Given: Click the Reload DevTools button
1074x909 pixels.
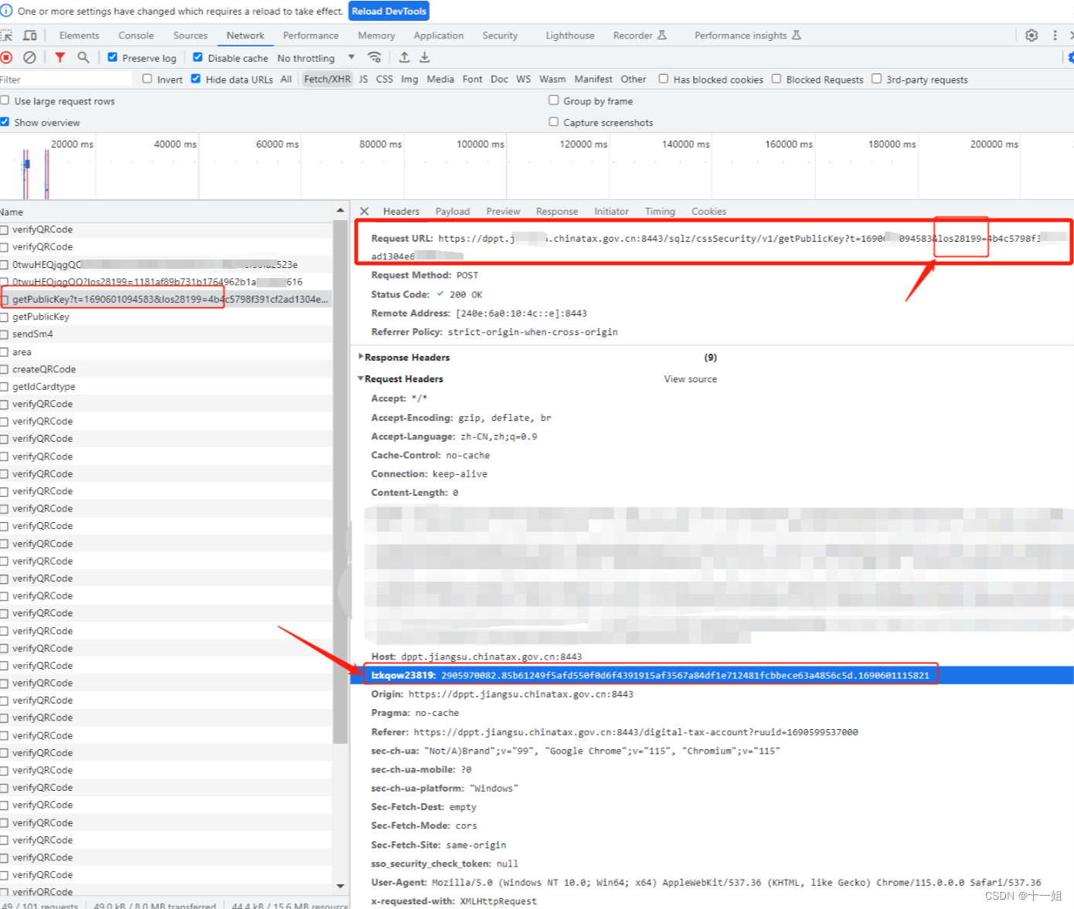Looking at the screenshot, I should [x=389, y=11].
